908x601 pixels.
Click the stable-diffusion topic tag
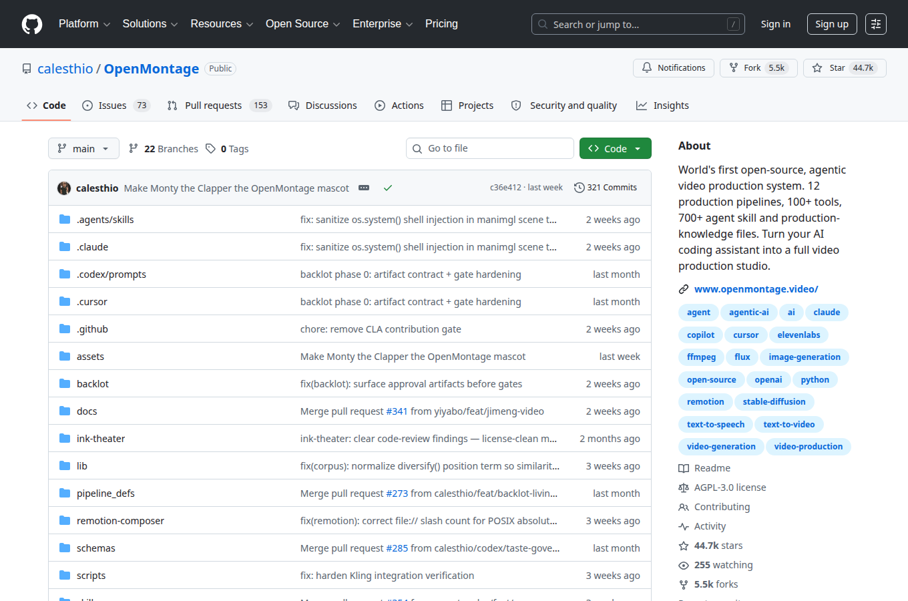pos(774,402)
